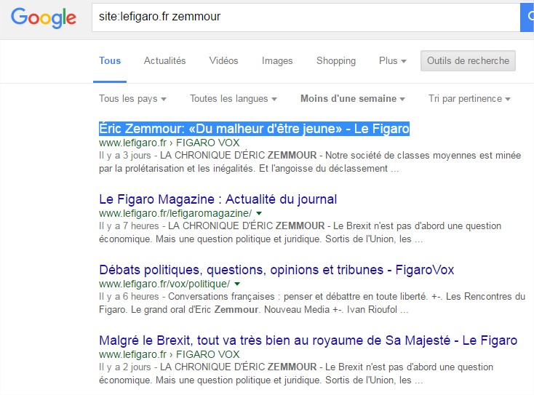Image resolution: width=534 pixels, height=395 pixels.
Task: Switch to the Actualités tab
Action: (164, 60)
